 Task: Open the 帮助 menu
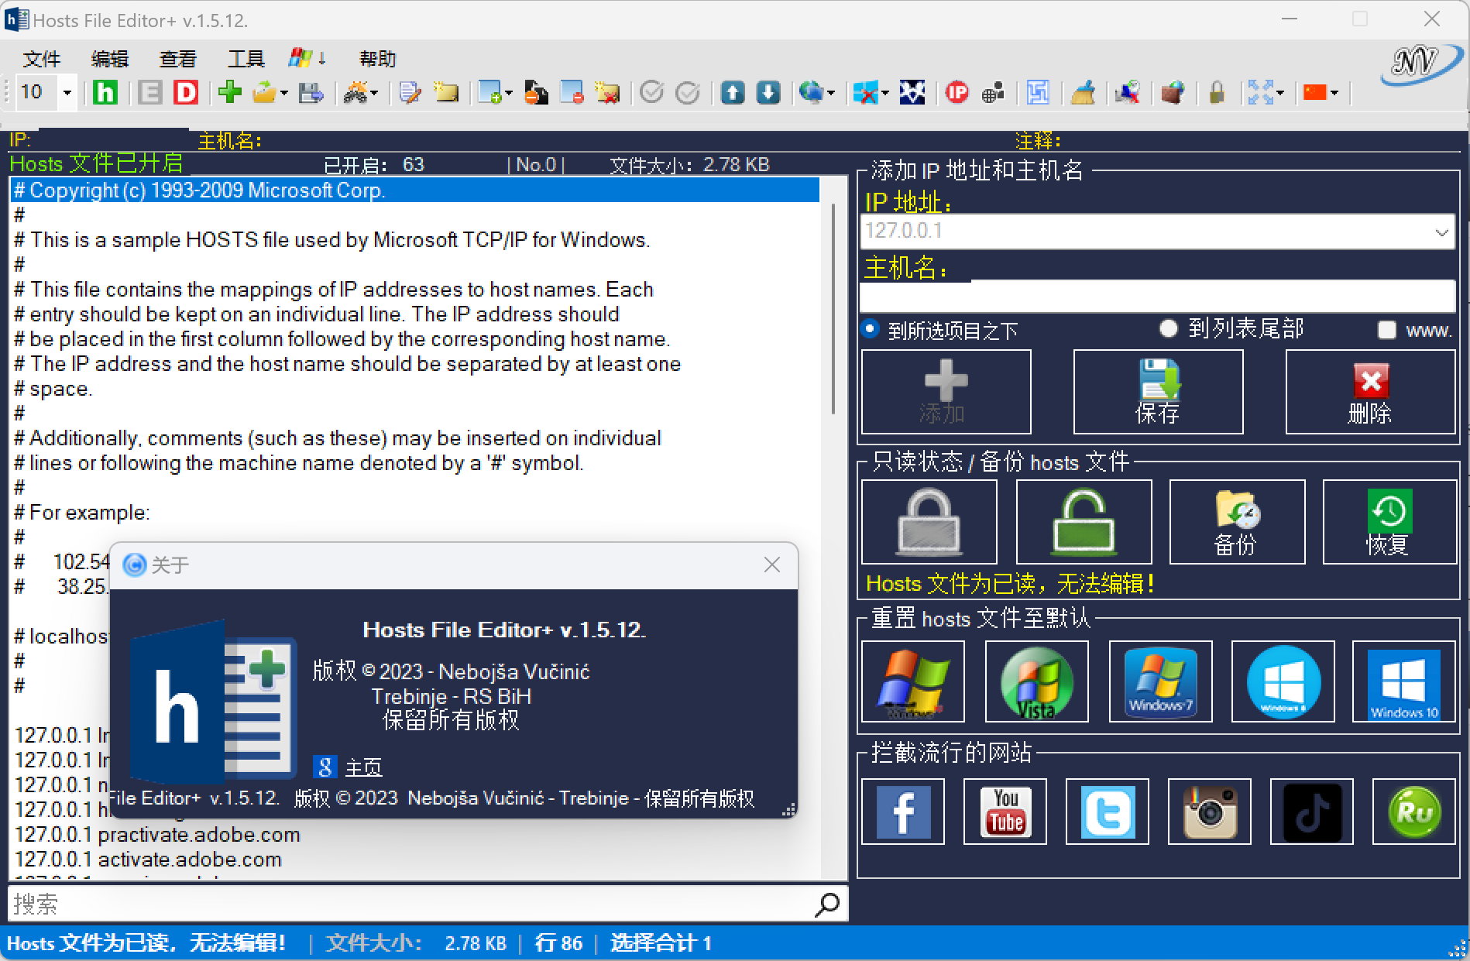click(x=378, y=59)
